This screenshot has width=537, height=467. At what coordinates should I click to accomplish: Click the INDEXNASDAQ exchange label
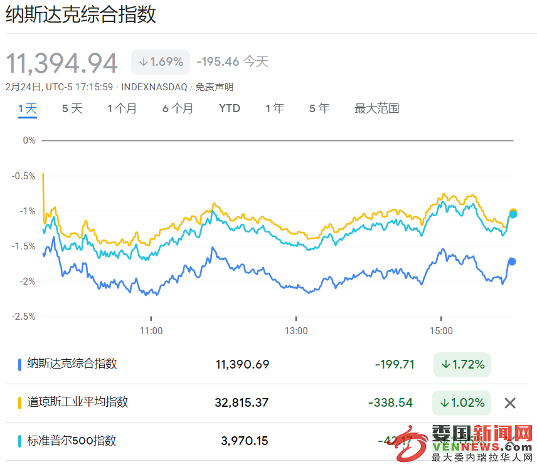click(154, 87)
